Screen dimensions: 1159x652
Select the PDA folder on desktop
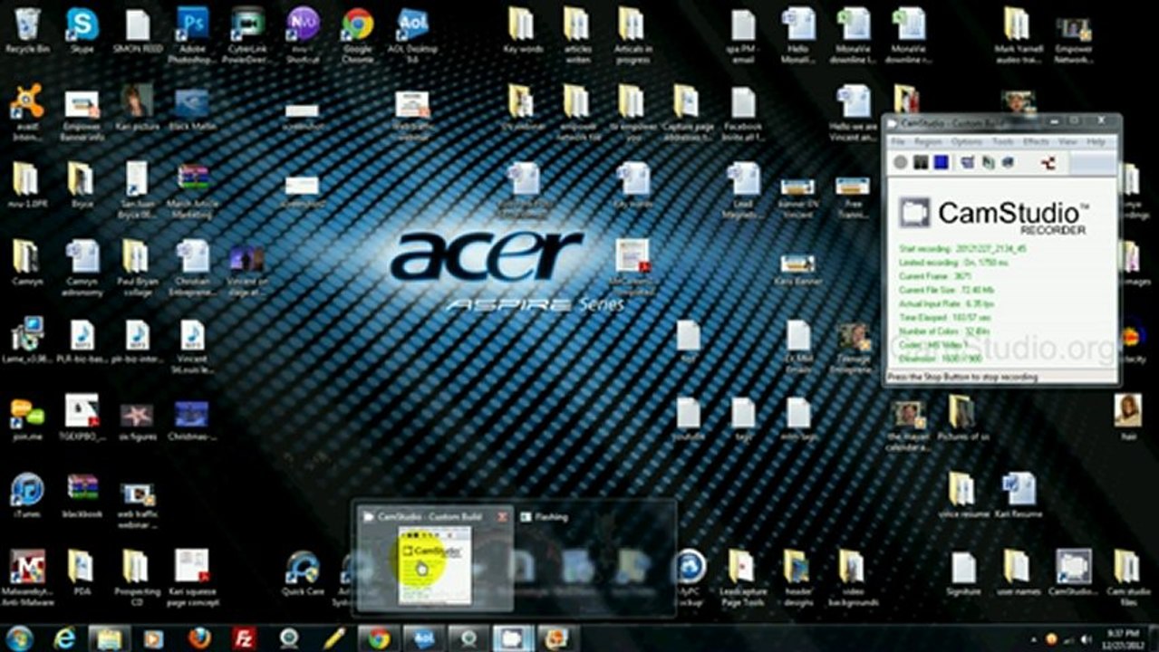(82, 573)
